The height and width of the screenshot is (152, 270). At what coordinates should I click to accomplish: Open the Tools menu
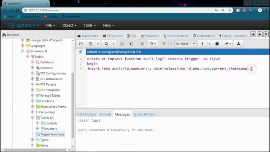pos(89,25)
